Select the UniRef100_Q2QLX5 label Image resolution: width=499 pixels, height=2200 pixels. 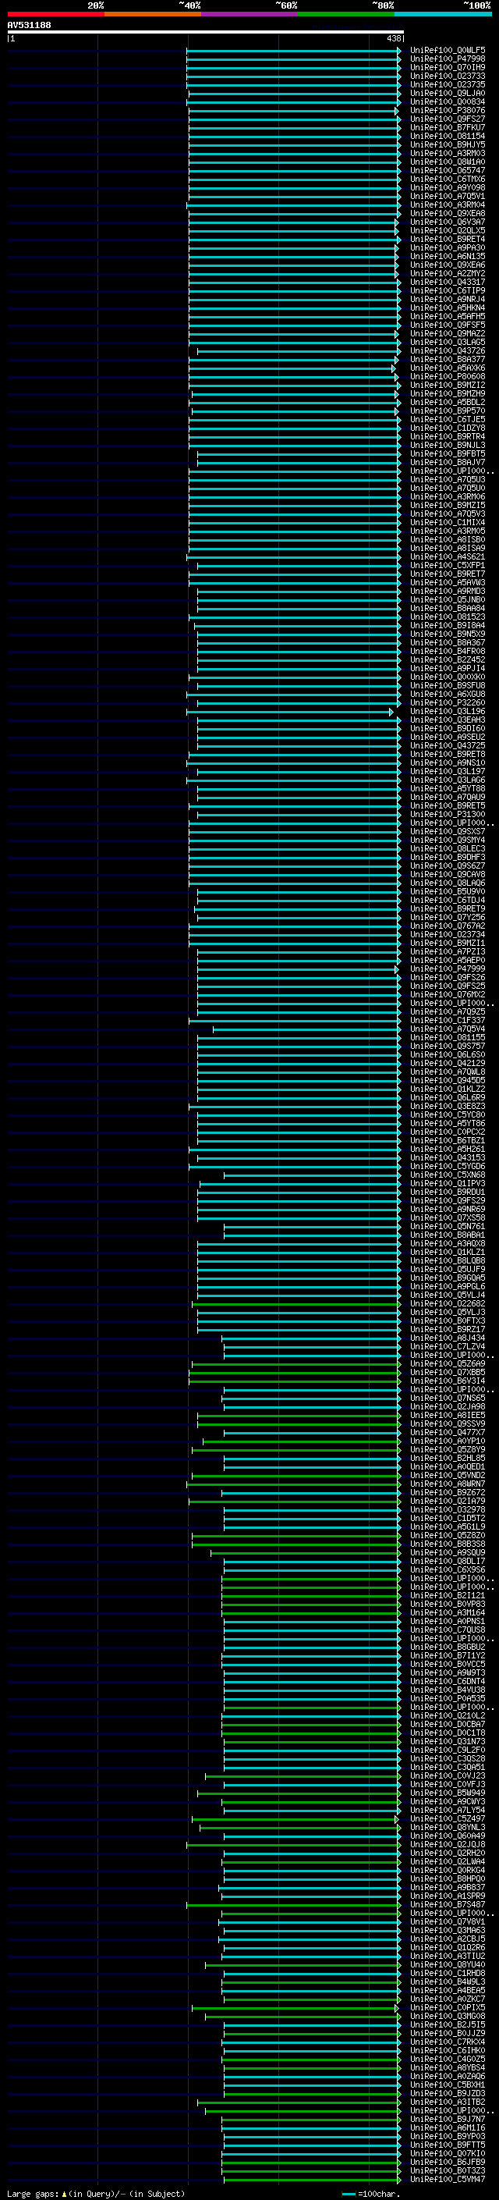coord(448,230)
